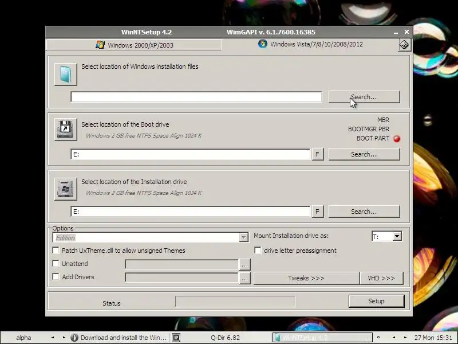The height and width of the screenshot is (344, 458).
Task: Click the MBR status label
Action: pyautogui.click(x=383, y=120)
